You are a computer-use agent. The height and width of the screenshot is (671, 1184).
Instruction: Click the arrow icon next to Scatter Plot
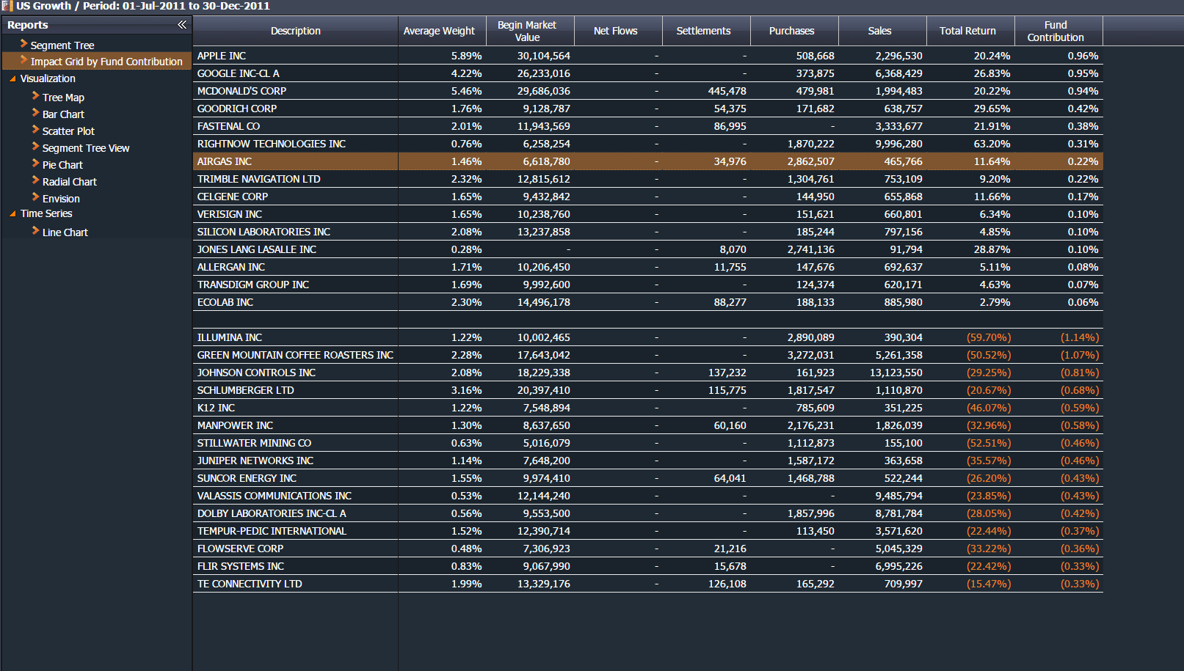pyautogui.click(x=36, y=130)
